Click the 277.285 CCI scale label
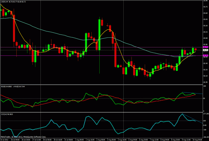This screenshot has height=141, width=209. tap(206, 114)
